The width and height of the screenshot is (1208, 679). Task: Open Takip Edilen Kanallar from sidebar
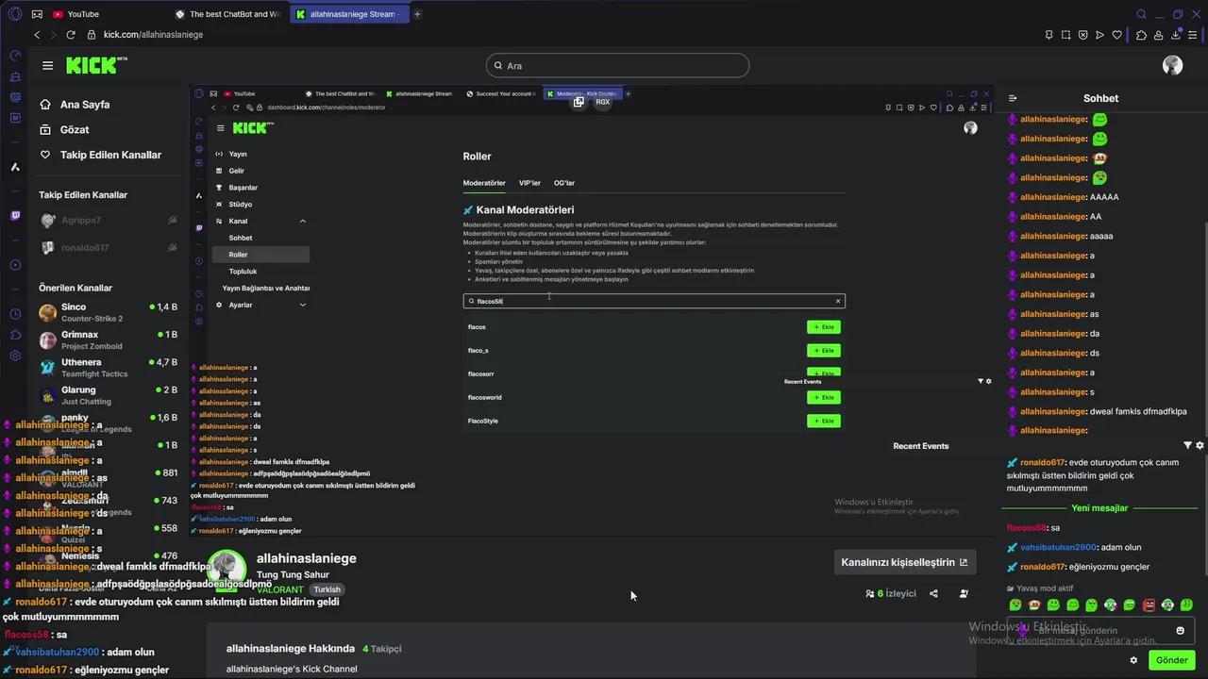click(x=100, y=155)
